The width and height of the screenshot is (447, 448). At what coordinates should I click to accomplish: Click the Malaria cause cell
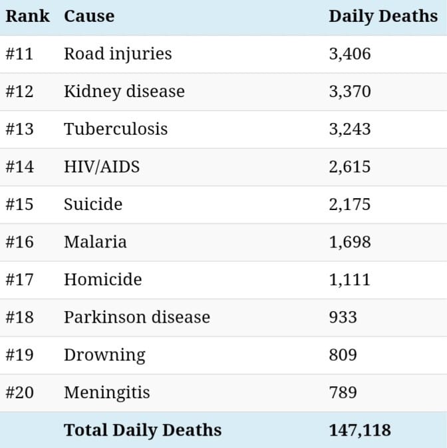95,242
